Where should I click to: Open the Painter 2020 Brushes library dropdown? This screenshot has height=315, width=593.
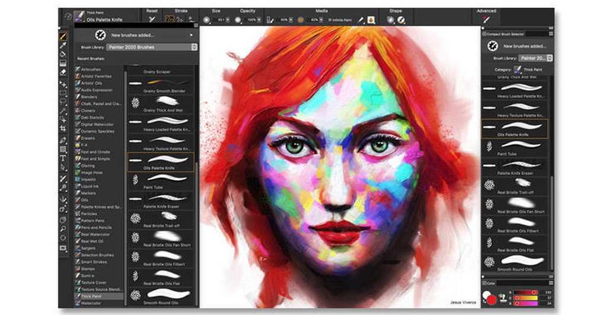(152, 47)
